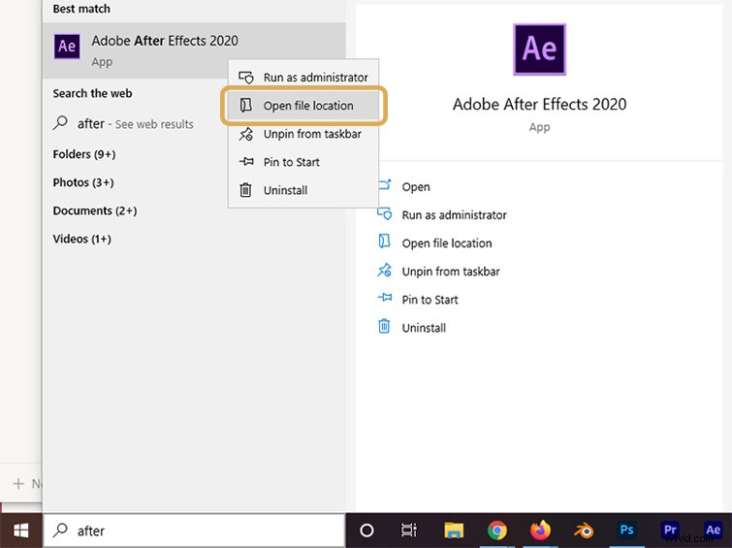Click the large After Effects logo in preview pane
The width and height of the screenshot is (732, 548).
pyautogui.click(x=540, y=49)
